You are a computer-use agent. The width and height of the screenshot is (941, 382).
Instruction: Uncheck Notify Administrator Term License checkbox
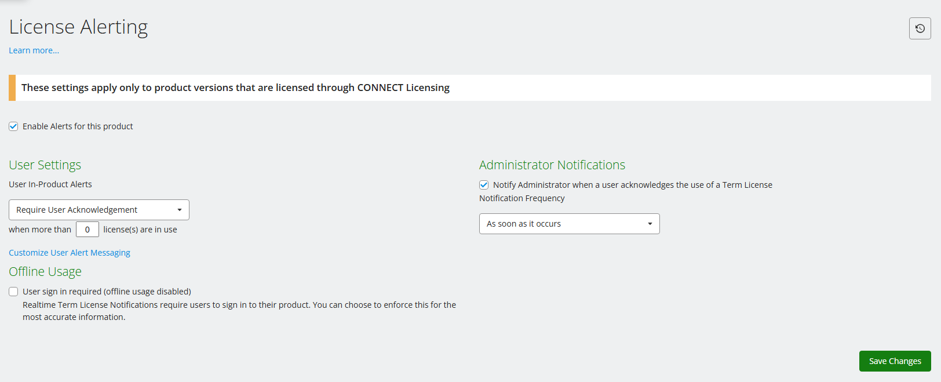pos(484,185)
